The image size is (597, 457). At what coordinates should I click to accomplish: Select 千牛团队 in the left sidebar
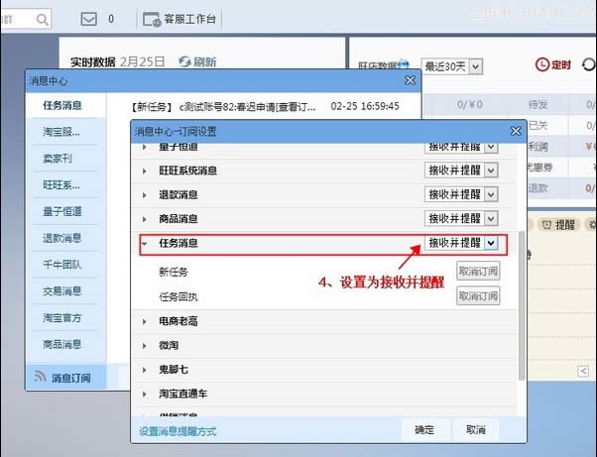61,265
